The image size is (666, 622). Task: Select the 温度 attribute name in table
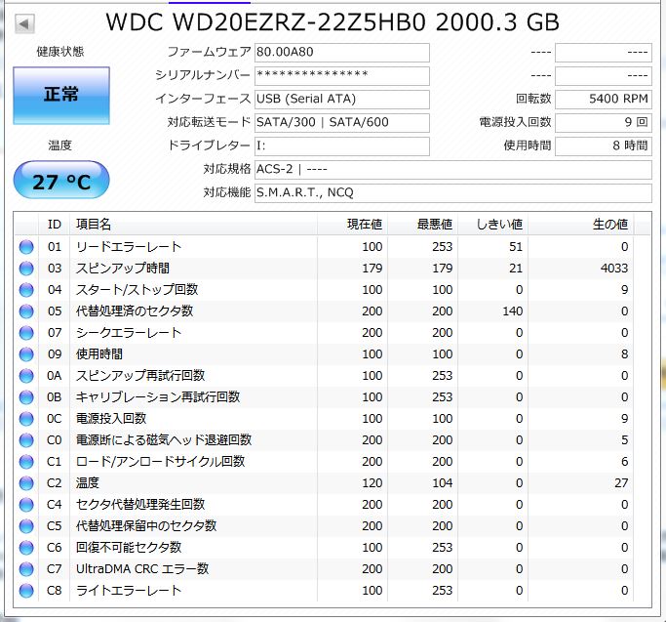88,483
